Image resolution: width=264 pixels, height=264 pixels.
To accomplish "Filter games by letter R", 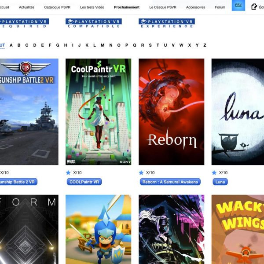I will pos(143,45).
